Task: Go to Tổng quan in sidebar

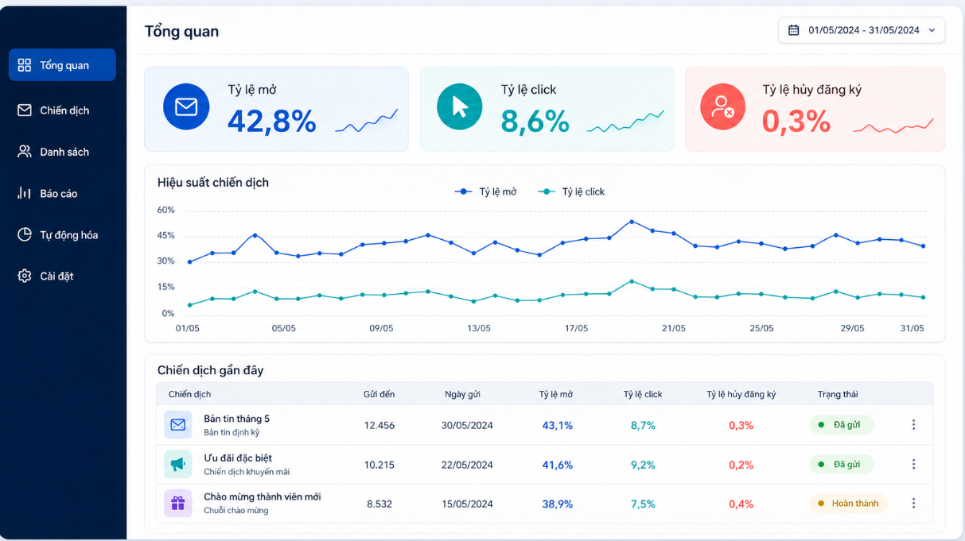Action: point(62,65)
